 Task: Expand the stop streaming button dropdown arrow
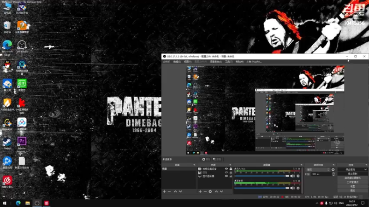pos(365,169)
